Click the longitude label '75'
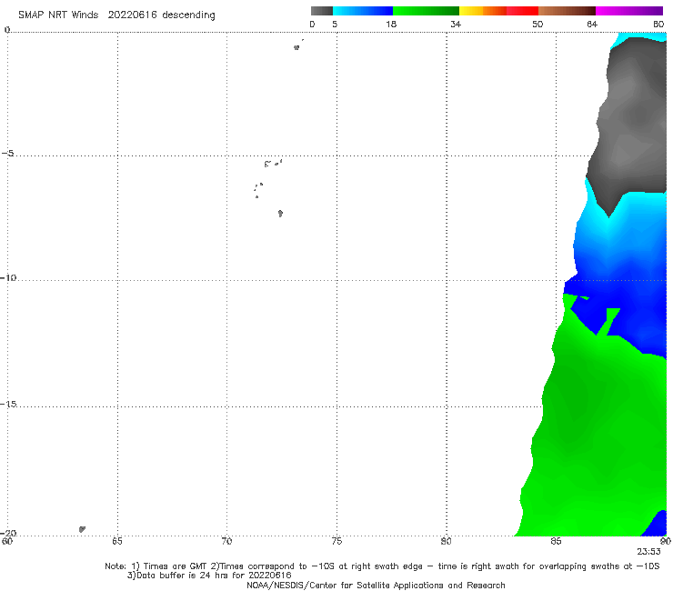This screenshot has height=591, width=673. tap(336, 541)
